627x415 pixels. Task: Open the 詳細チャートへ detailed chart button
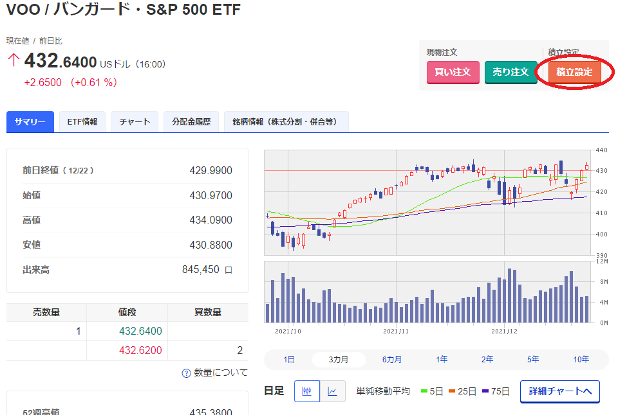click(x=560, y=391)
